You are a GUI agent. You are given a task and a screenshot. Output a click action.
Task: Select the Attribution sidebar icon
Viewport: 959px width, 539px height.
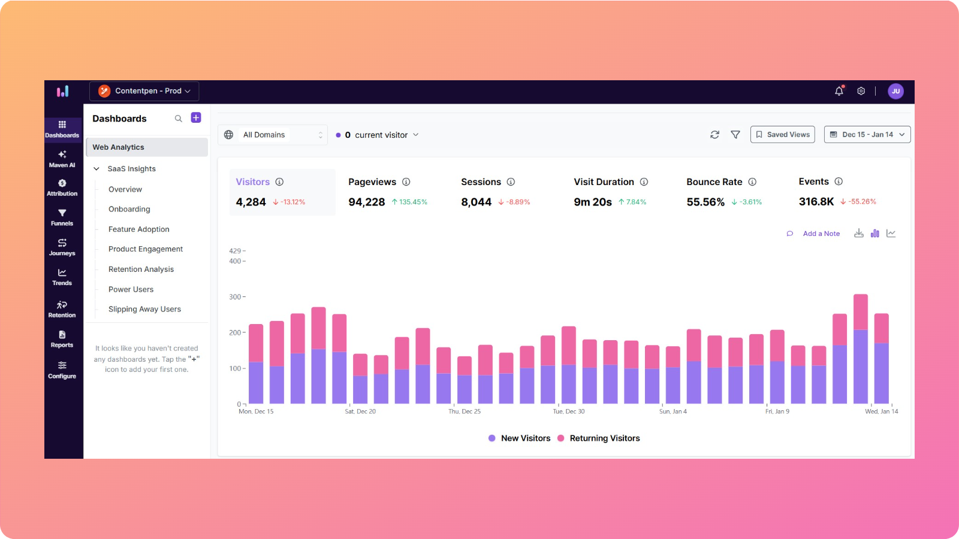tap(62, 187)
